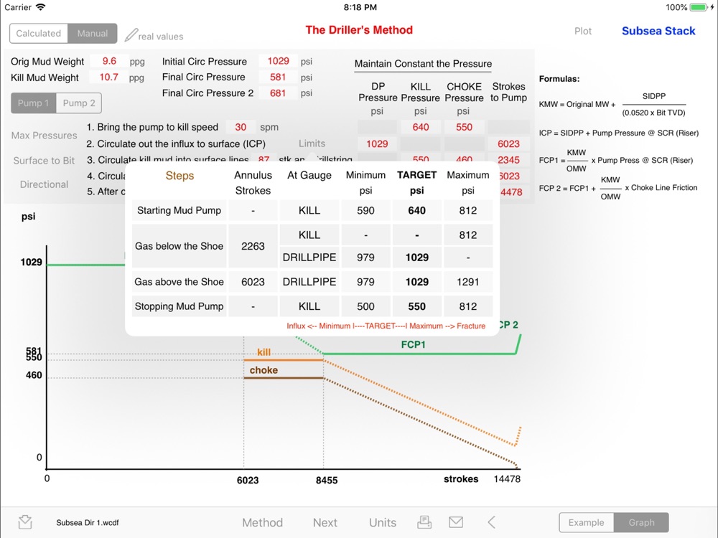The image size is (718, 538).
Task: Tap the pencil real values icon
Action: click(131, 34)
